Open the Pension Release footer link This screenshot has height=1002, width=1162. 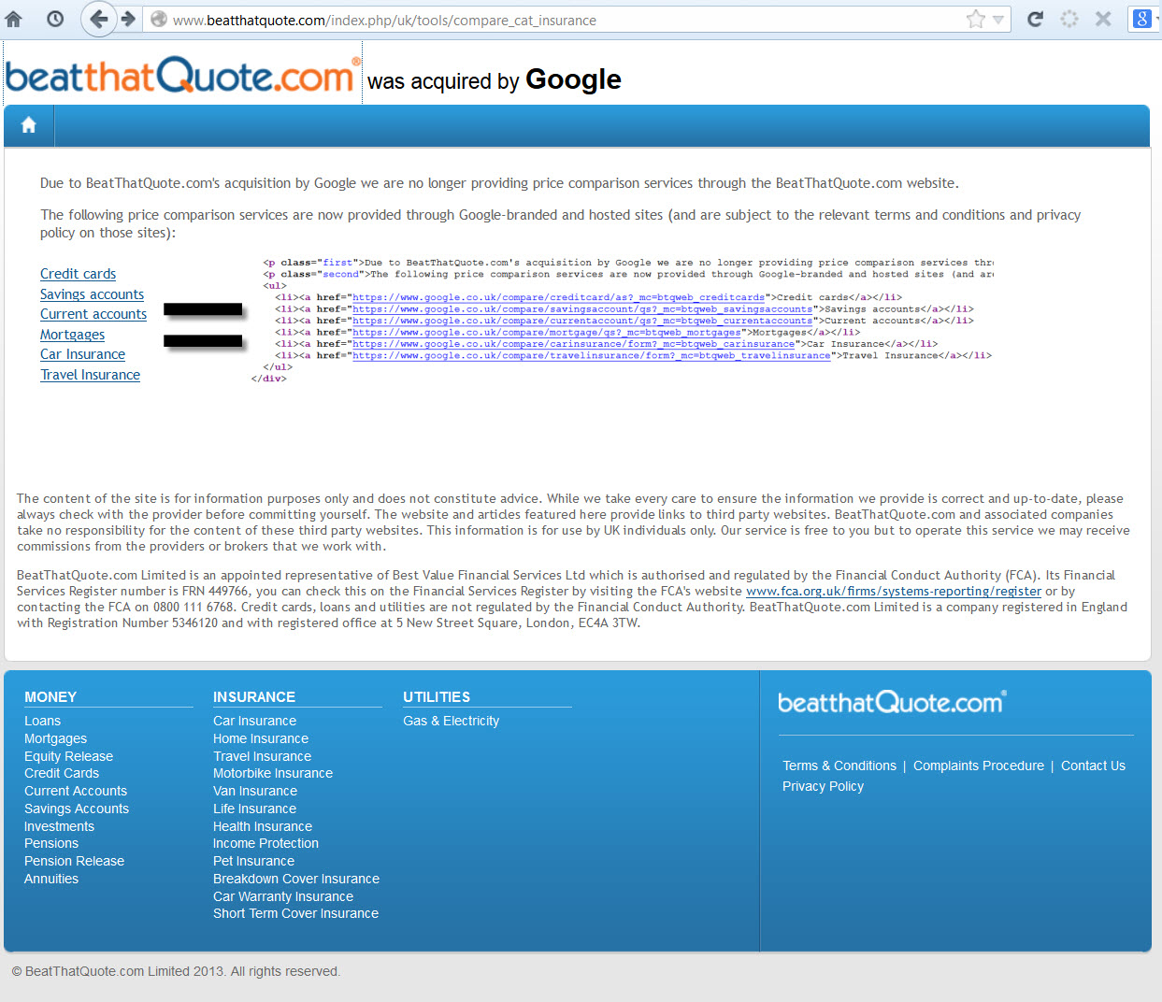(74, 861)
